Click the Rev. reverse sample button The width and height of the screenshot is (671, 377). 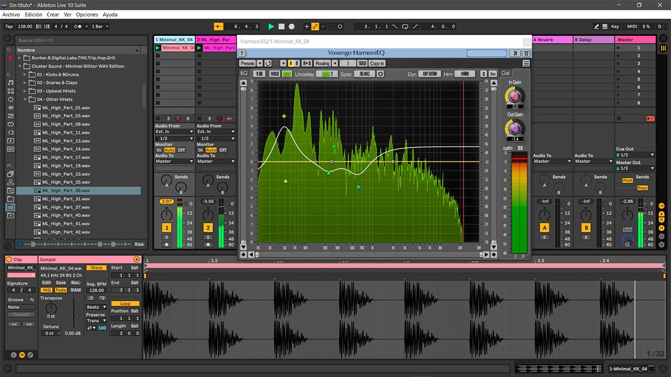pos(75,283)
